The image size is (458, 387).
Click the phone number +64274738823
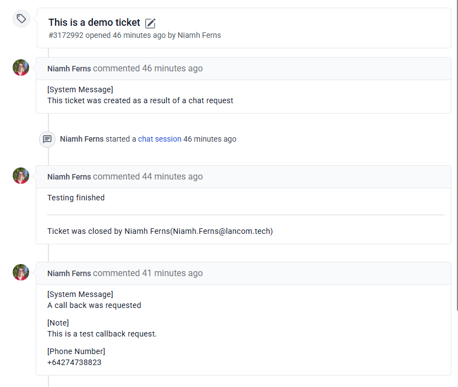coord(74,362)
